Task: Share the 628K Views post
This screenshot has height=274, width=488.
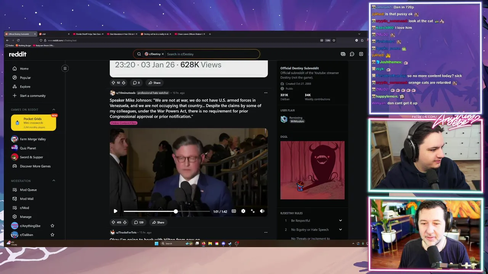Action: 154,83
